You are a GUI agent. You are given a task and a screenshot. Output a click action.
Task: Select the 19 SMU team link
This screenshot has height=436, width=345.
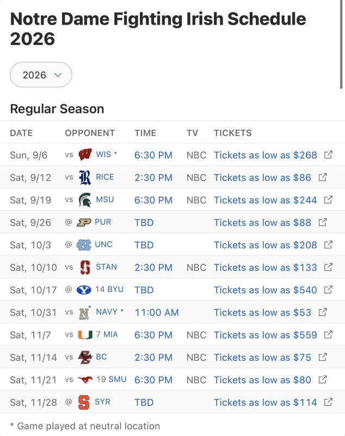tap(112, 379)
